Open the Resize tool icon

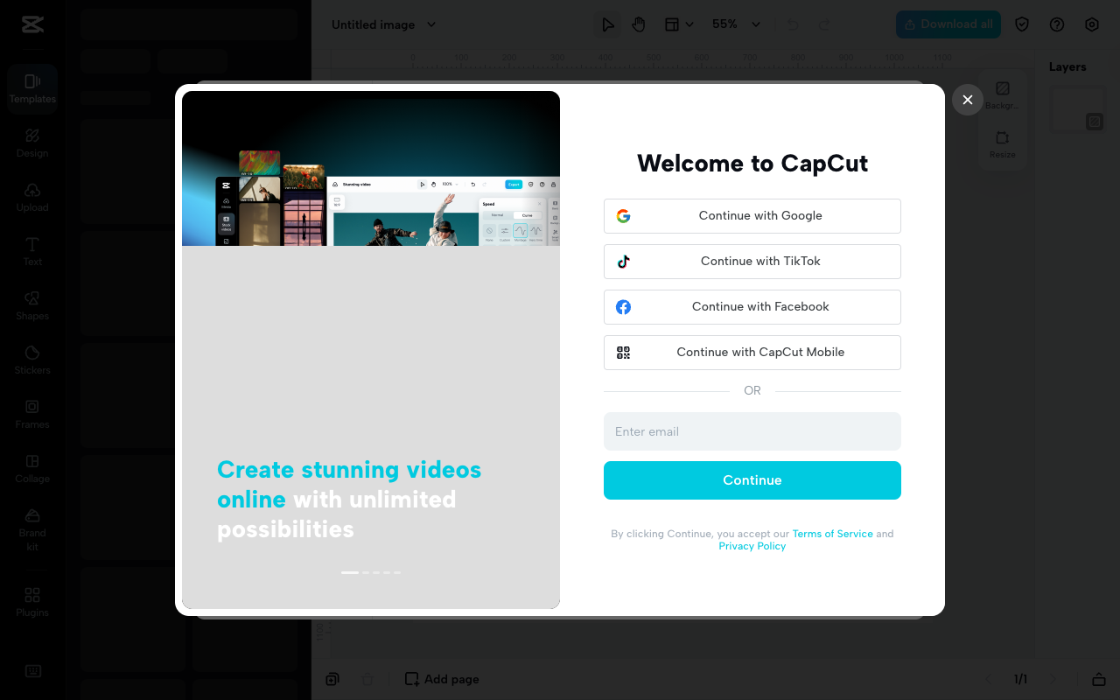tap(1003, 144)
